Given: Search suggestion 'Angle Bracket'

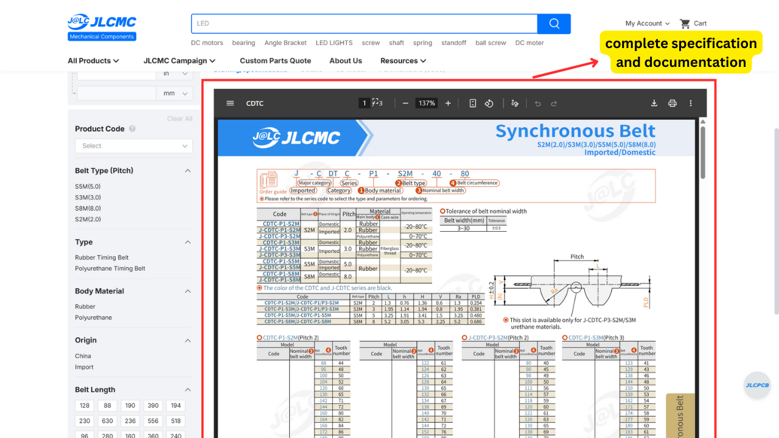Looking at the screenshot, I should point(285,43).
